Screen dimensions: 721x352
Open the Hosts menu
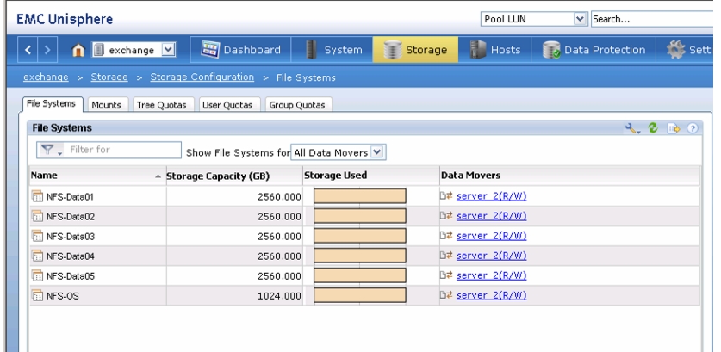click(494, 50)
